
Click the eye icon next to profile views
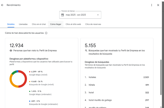[x=11, y=51]
